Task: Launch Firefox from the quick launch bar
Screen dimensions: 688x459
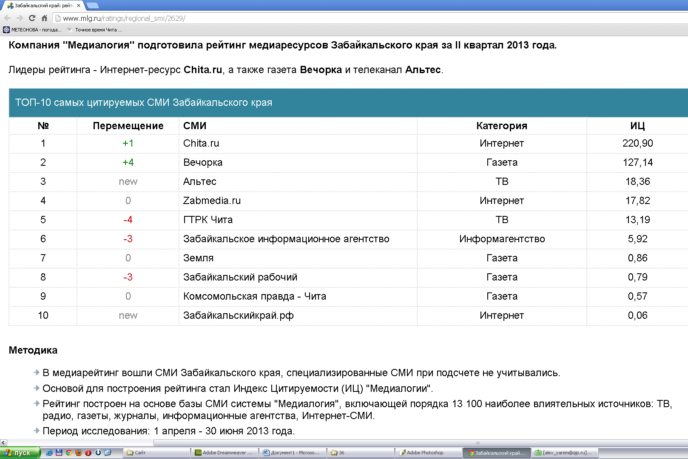Action: [x=79, y=453]
